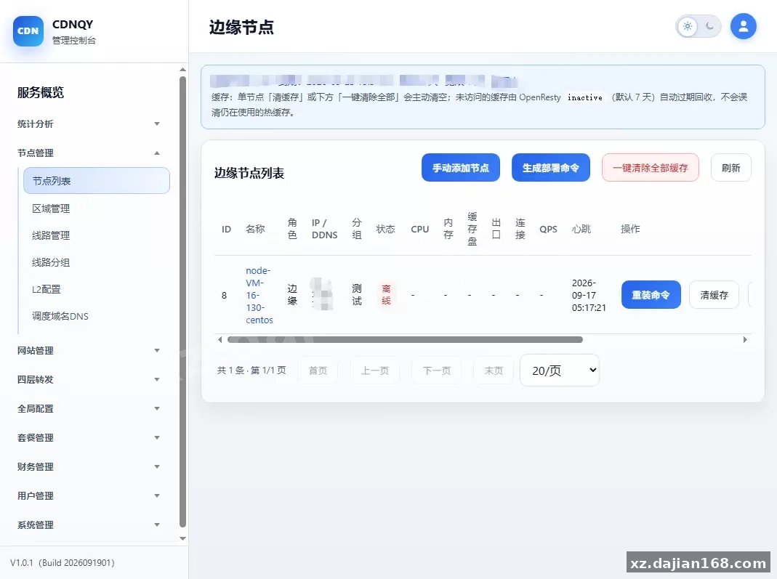Click the version text V1.0.1 (Build 2026091901)
The width and height of the screenshot is (777, 579).
coord(63,563)
